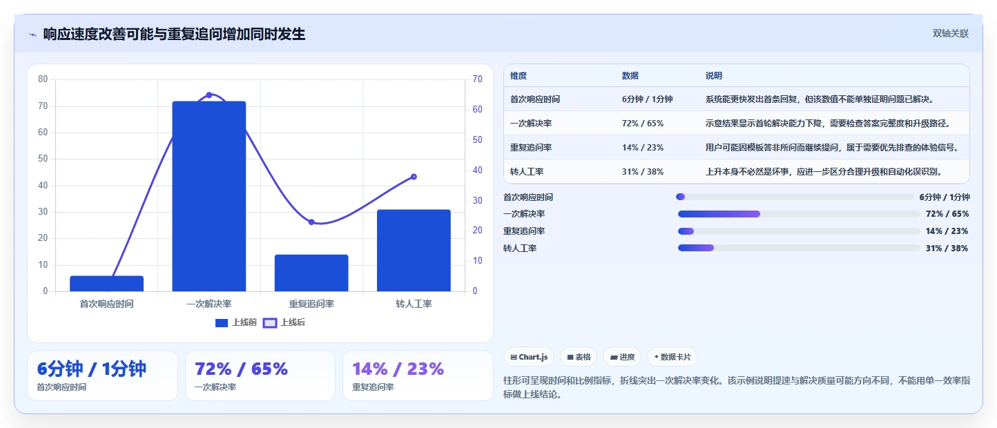This screenshot has height=428, width=997.
Task: Click description starting 系统能更快发出首条回复
Action: point(820,99)
